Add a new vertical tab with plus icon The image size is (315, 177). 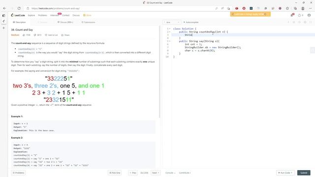[3, 28]
